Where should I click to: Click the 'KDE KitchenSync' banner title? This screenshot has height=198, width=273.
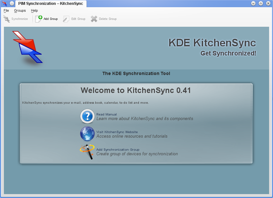click(212, 43)
